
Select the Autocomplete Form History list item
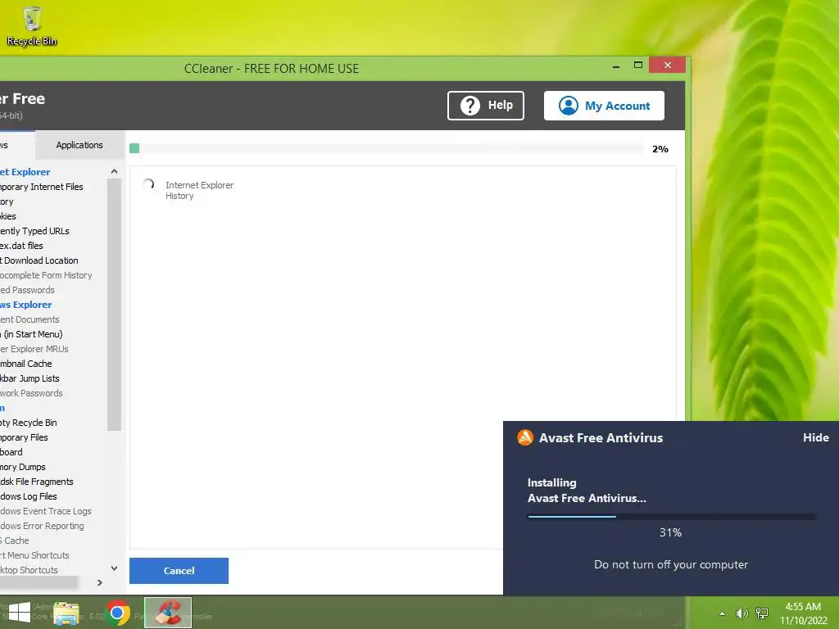[46, 275]
